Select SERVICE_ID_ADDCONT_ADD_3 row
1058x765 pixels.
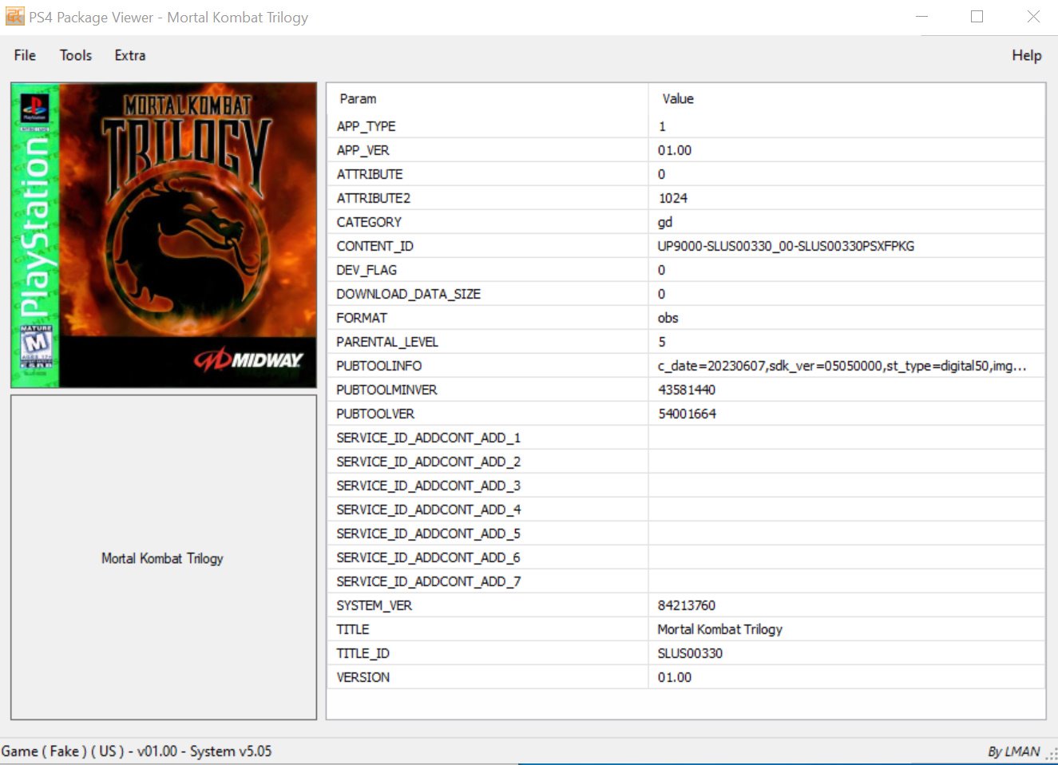tap(686, 486)
